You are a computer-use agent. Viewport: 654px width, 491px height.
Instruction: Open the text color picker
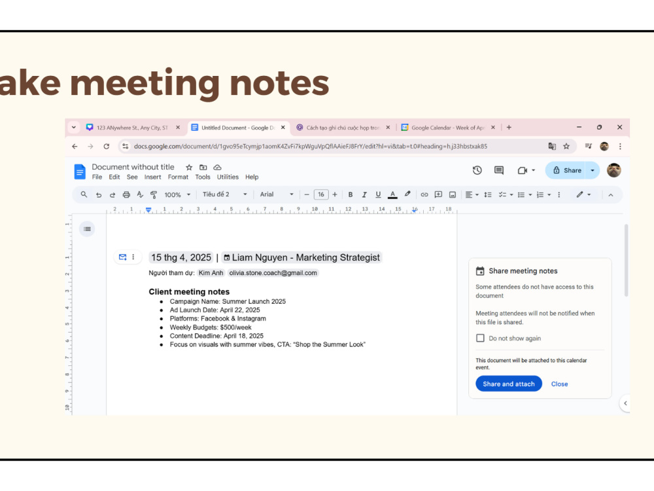point(392,194)
